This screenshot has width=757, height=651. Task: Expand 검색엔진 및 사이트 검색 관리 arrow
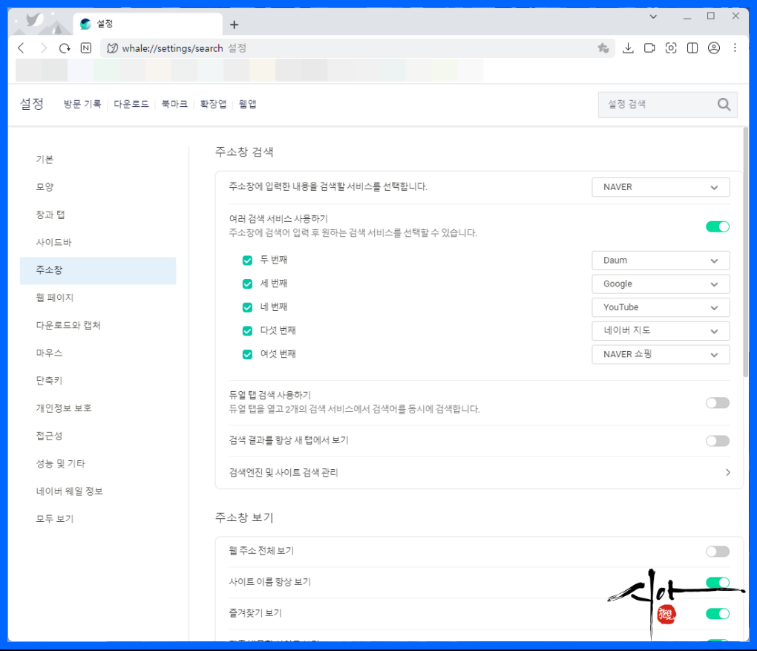(727, 472)
